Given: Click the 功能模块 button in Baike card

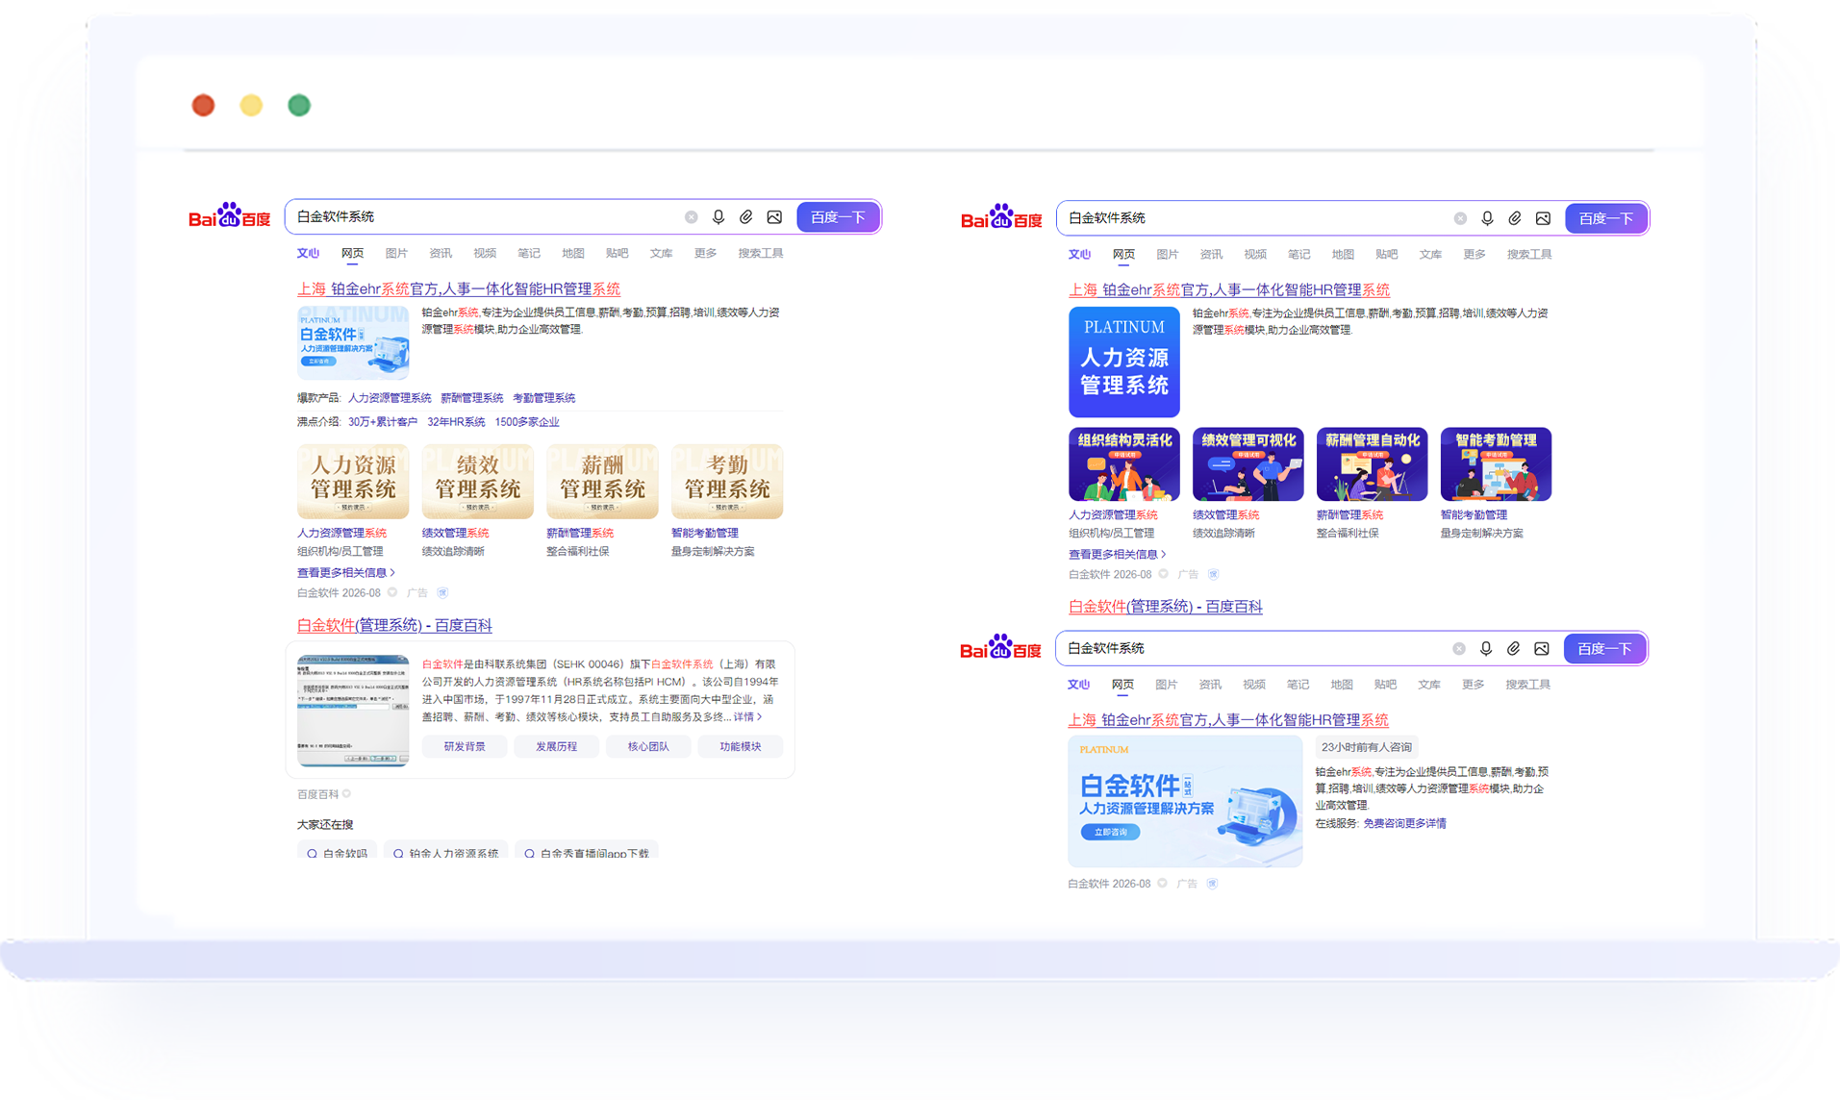Looking at the screenshot, I should (x=741, y=747).
